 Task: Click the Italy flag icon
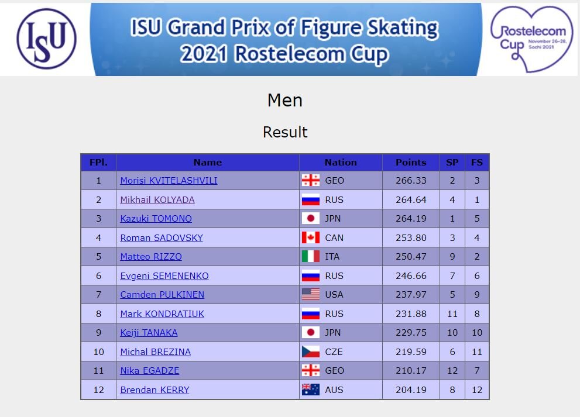point(310,256)
